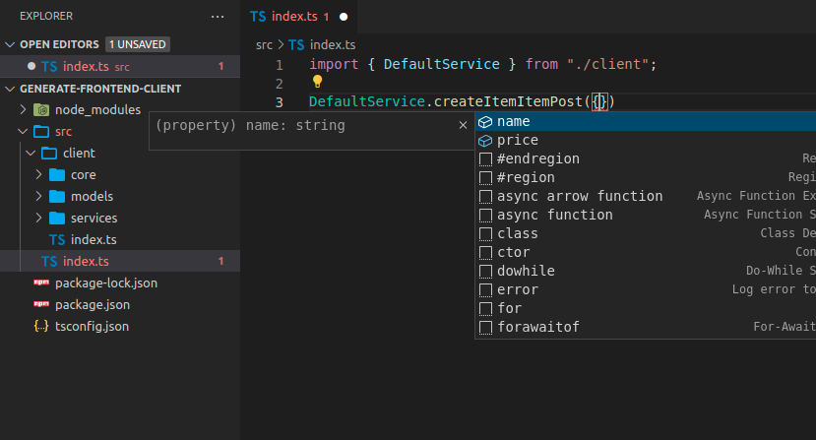Expand the models folder
The image size is (816, 440).
38,196
